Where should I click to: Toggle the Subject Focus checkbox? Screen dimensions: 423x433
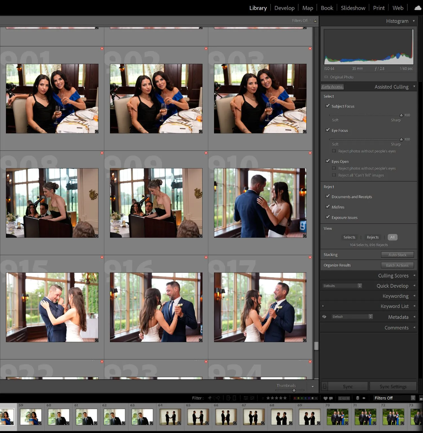(328, 106)
